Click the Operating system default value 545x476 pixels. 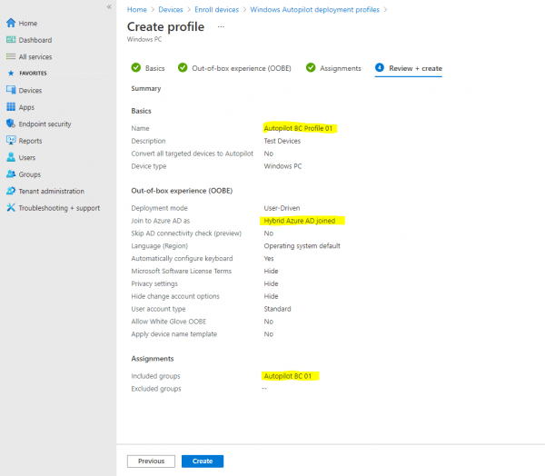coord(302,246)
